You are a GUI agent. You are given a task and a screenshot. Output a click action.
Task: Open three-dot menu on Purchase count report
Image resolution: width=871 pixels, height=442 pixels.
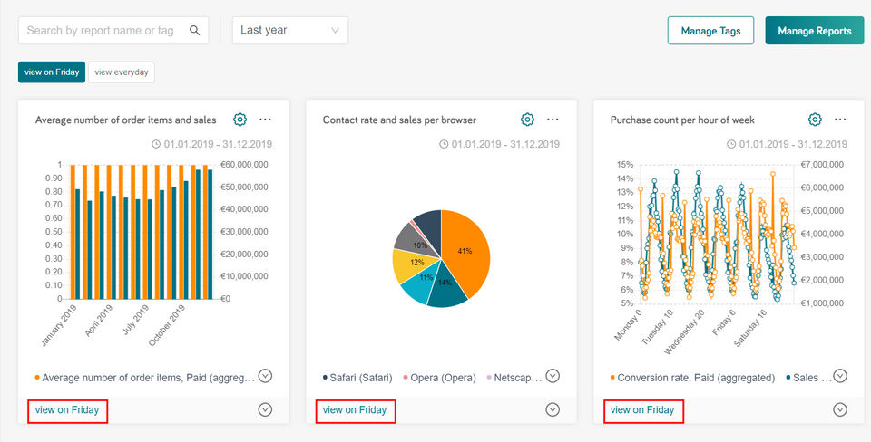point(840,120)
